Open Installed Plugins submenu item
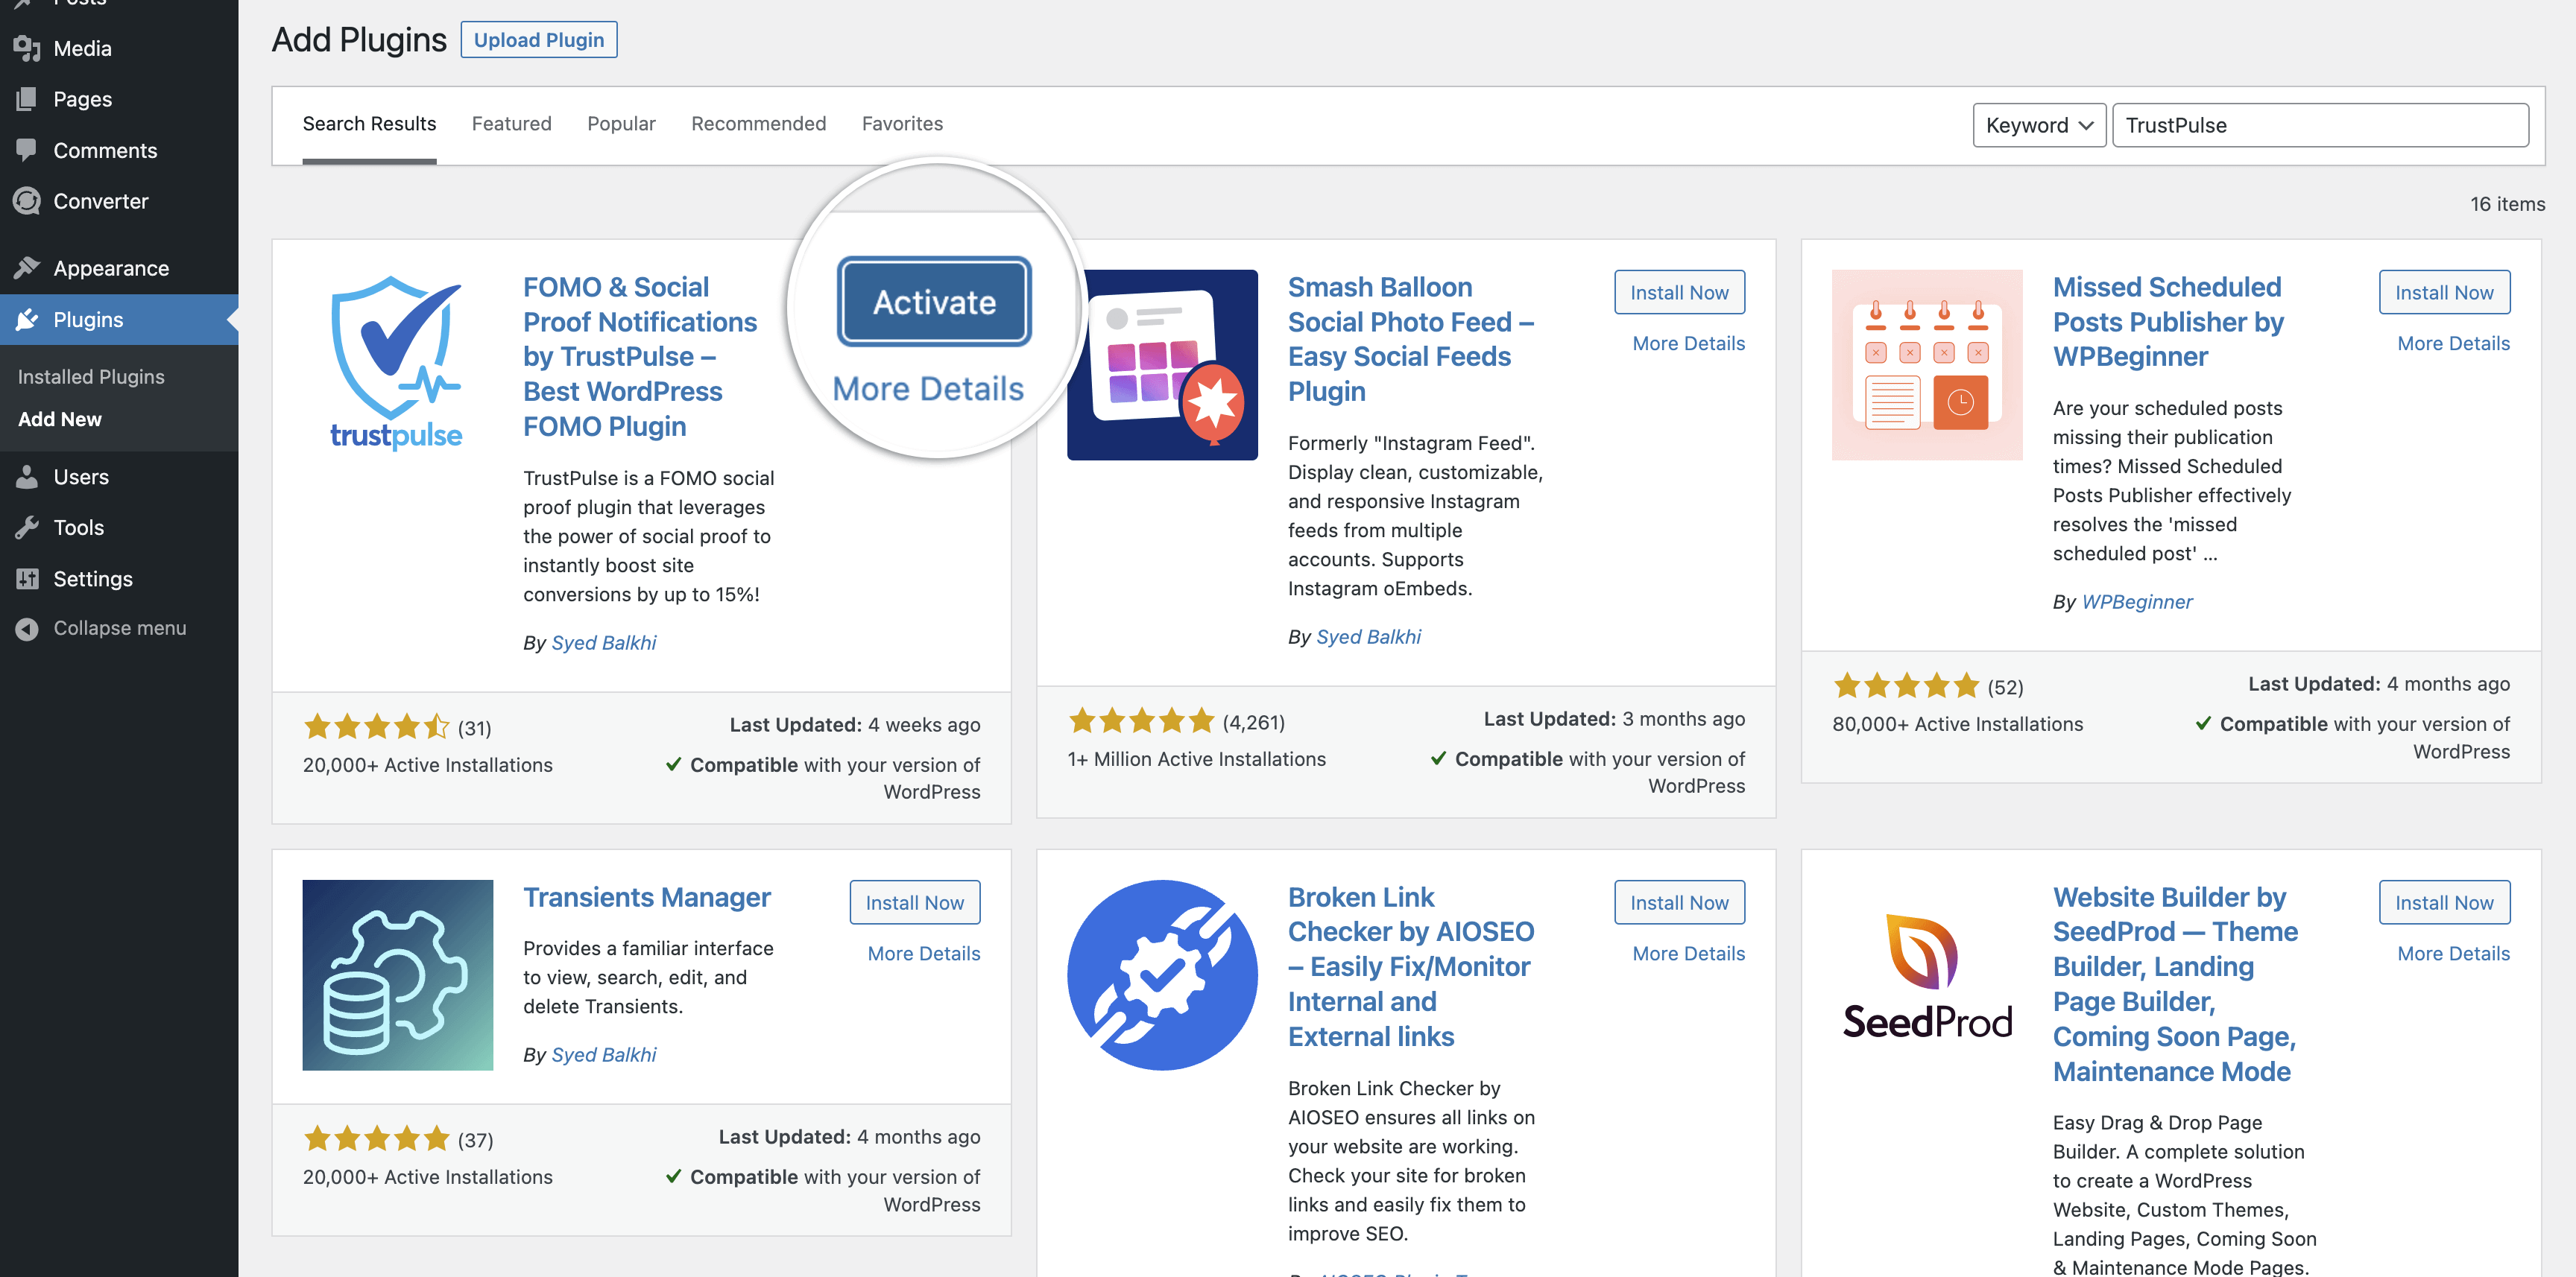This screenshot has width=2576, height=1277. coord(91,377)
